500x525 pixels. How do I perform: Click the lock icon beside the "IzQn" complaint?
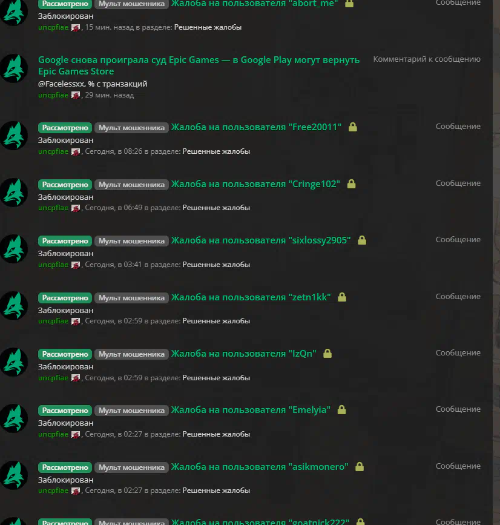(327, 353)
